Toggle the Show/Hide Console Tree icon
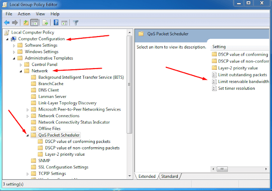 pyautogui.click(x=34, y=23)
